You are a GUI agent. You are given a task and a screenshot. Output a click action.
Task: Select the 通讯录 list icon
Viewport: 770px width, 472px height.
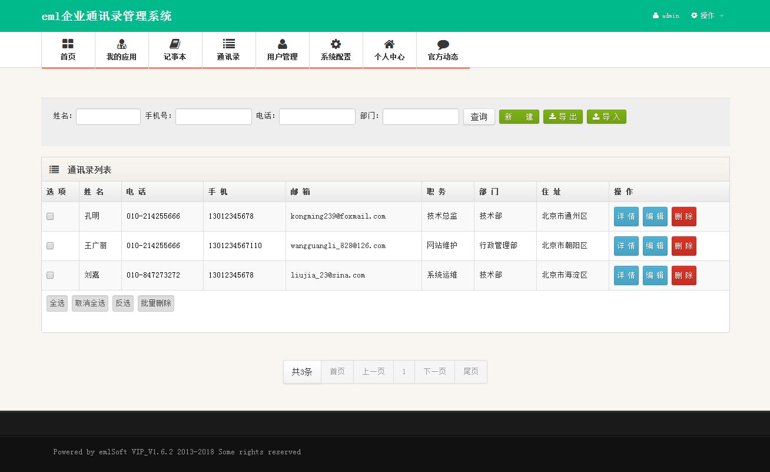point(228,44)
